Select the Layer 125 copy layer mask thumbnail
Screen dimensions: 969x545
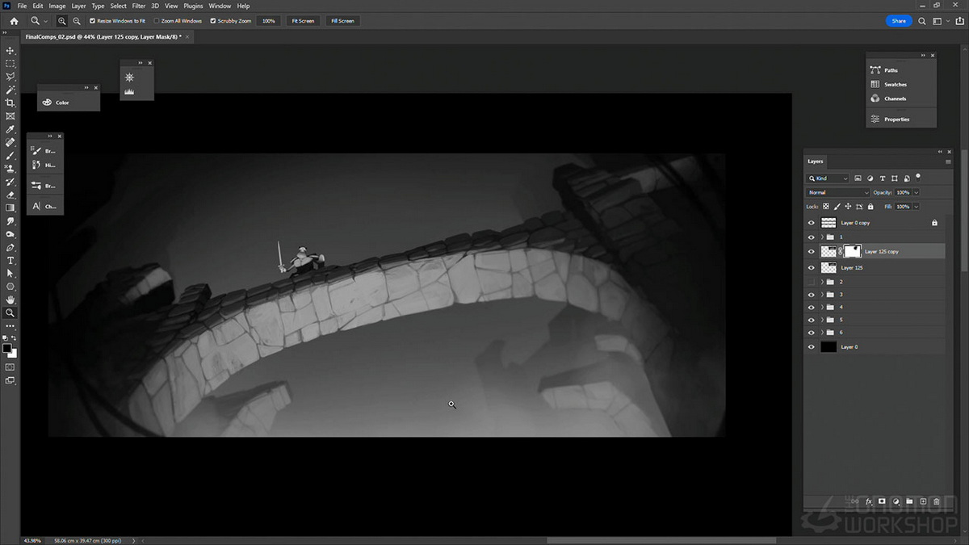tap(853, 252)
